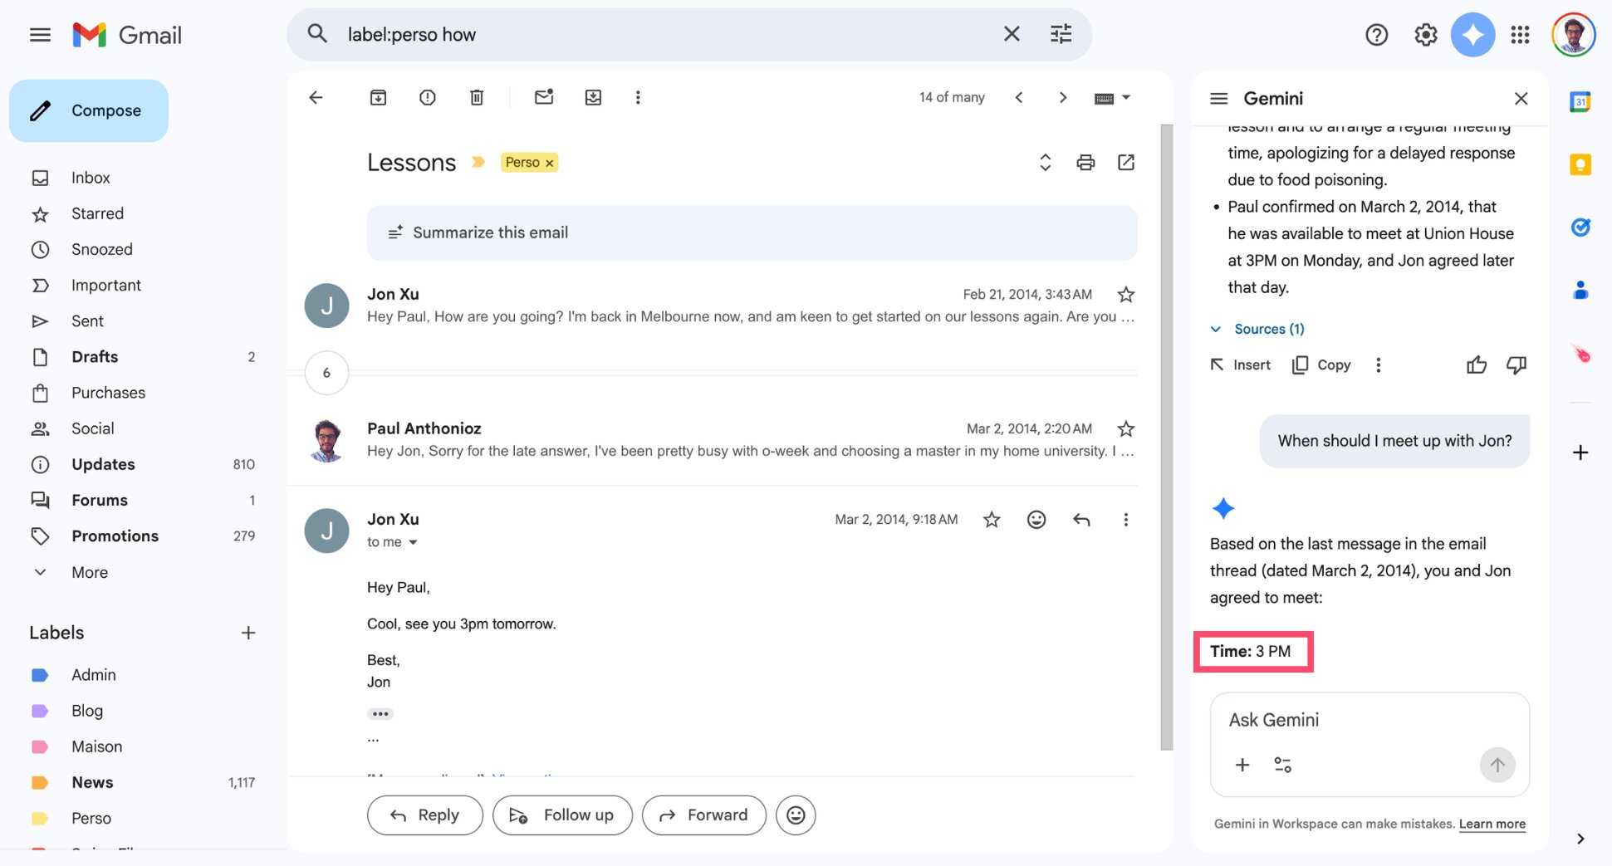Open the Gemini sparkle icon in the top bar

(1472, 34)
